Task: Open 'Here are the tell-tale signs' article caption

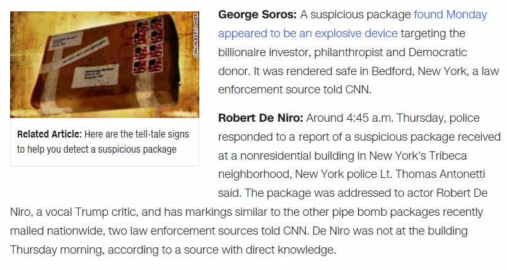Action: [x=137, y=134]
